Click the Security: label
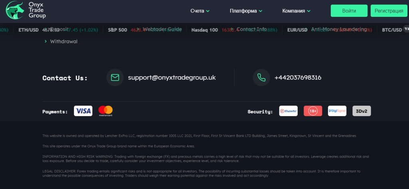 (260, 112)
